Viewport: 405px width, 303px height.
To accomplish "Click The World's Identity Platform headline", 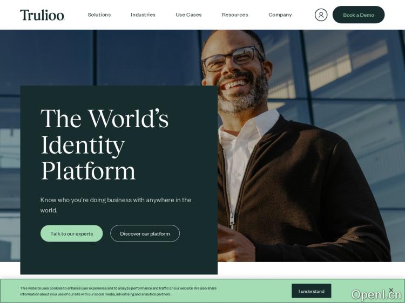I will tap(105, 144).
